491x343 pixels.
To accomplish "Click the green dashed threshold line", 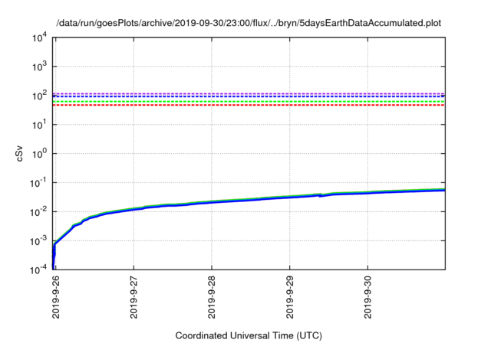I will [x=249, y=102].
